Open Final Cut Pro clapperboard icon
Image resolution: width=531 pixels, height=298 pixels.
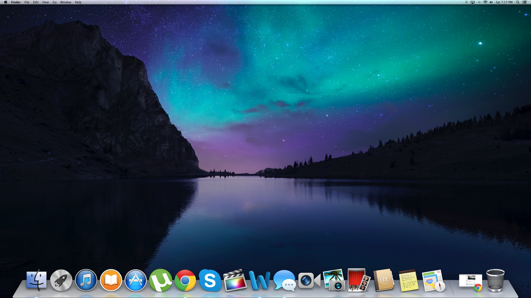(235, 281)
